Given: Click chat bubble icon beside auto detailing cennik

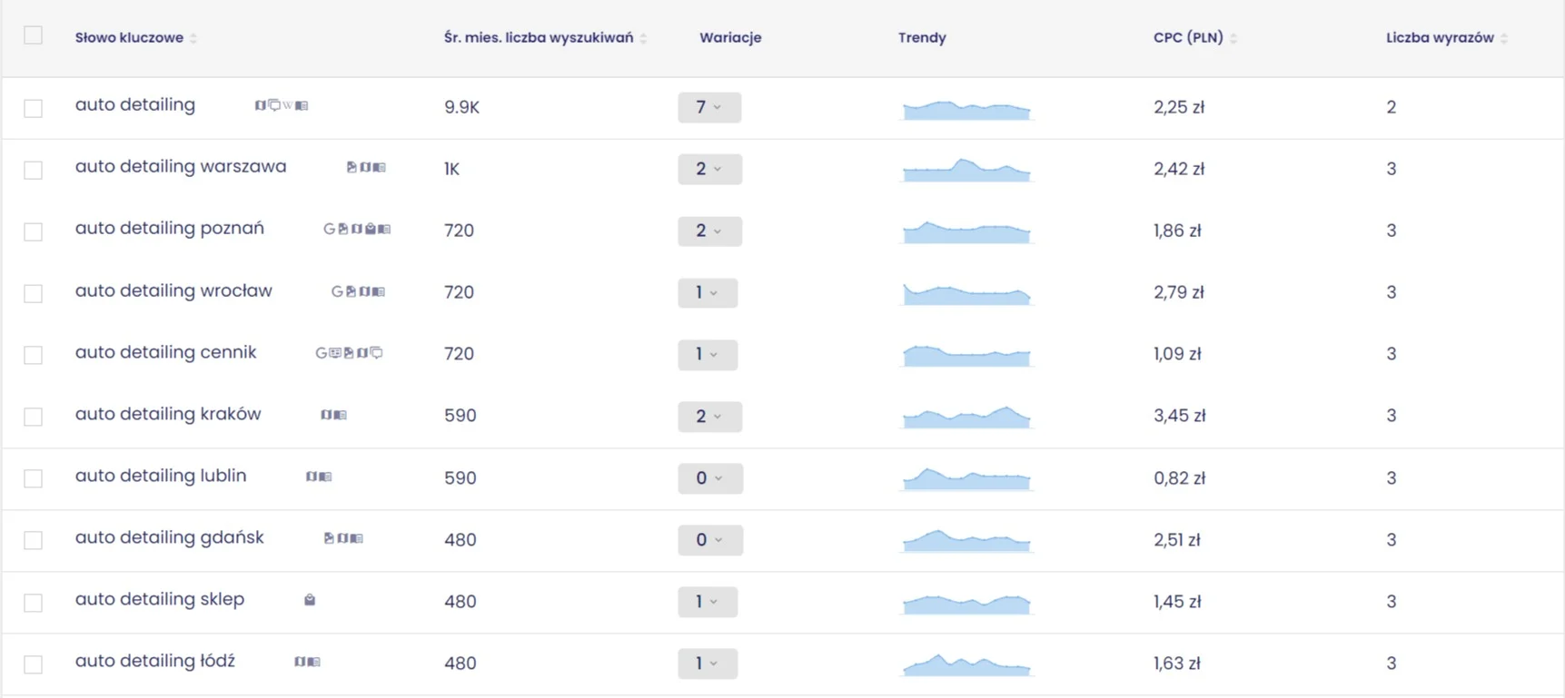Looking at the screenshot, I should pos(376,352).
